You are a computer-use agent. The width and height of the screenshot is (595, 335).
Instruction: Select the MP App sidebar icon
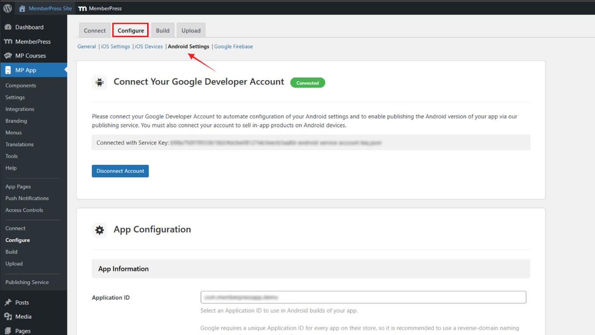pyautogui.click(x=8, y=70)
